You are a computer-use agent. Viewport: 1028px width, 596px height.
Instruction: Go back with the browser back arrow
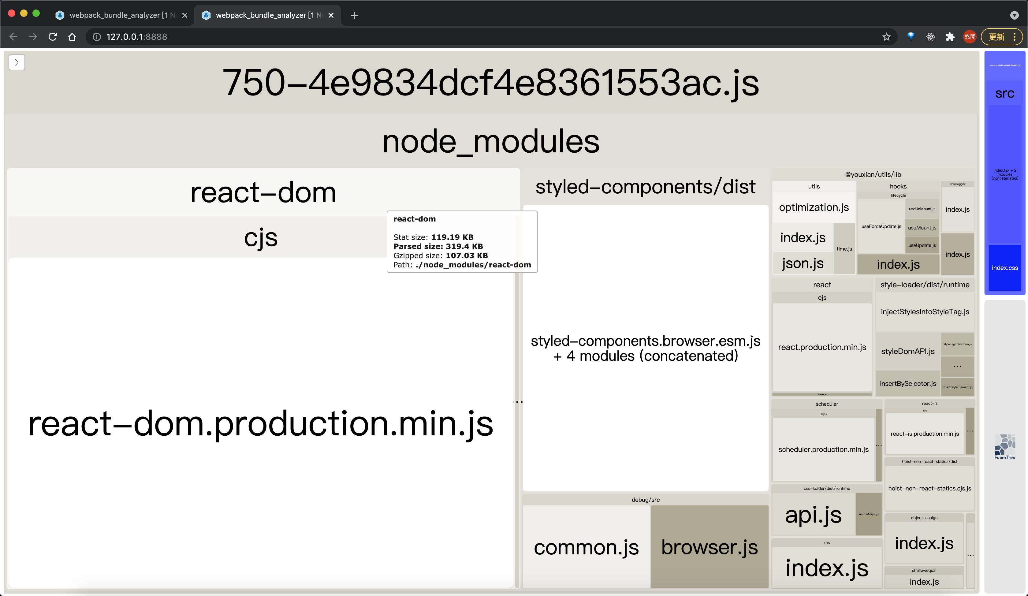pos(13,37)
